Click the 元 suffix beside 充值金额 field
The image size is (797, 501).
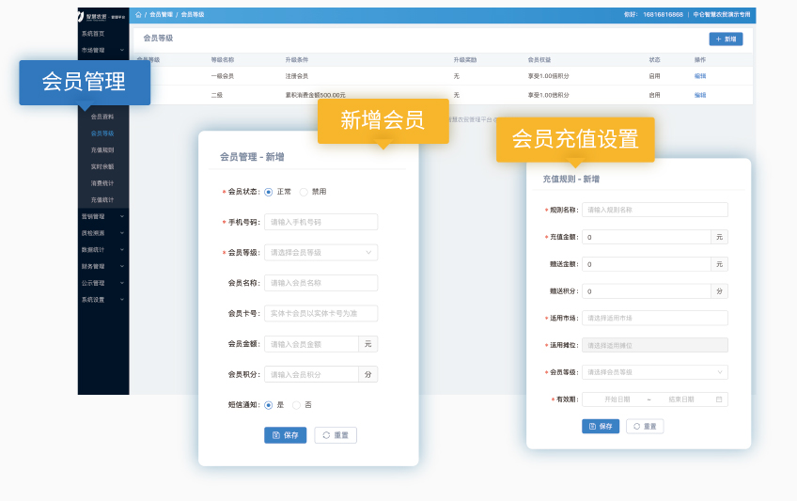(x=719, y=237)
